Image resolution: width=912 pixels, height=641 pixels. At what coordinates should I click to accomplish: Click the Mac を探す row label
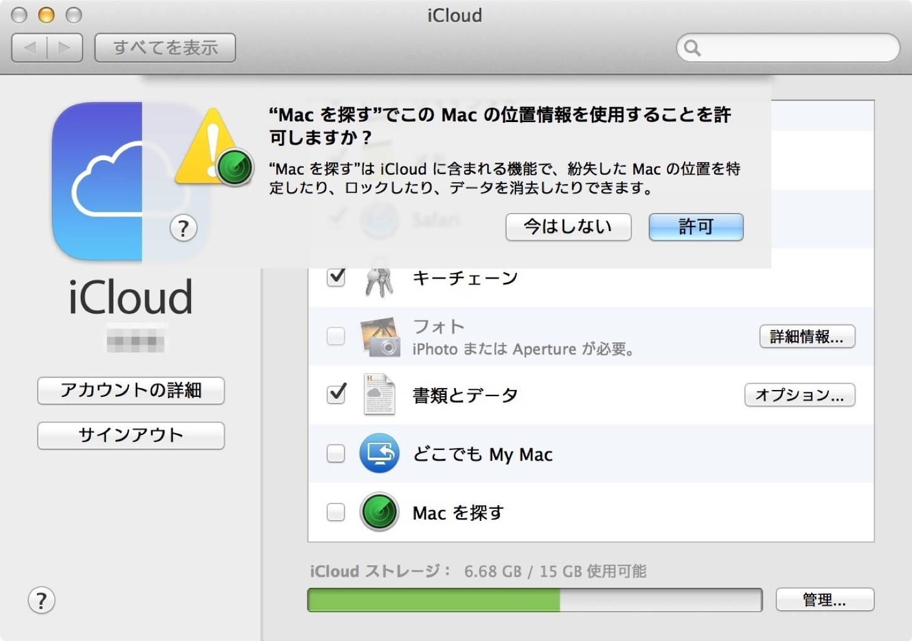458,513
